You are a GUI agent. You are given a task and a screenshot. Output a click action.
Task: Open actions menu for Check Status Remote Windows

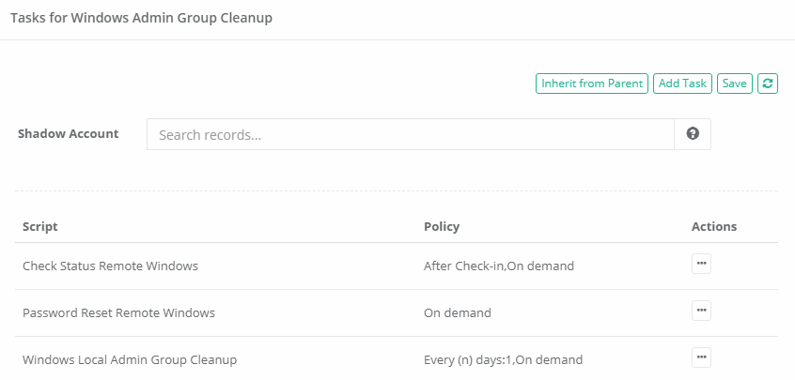(701, 264)
